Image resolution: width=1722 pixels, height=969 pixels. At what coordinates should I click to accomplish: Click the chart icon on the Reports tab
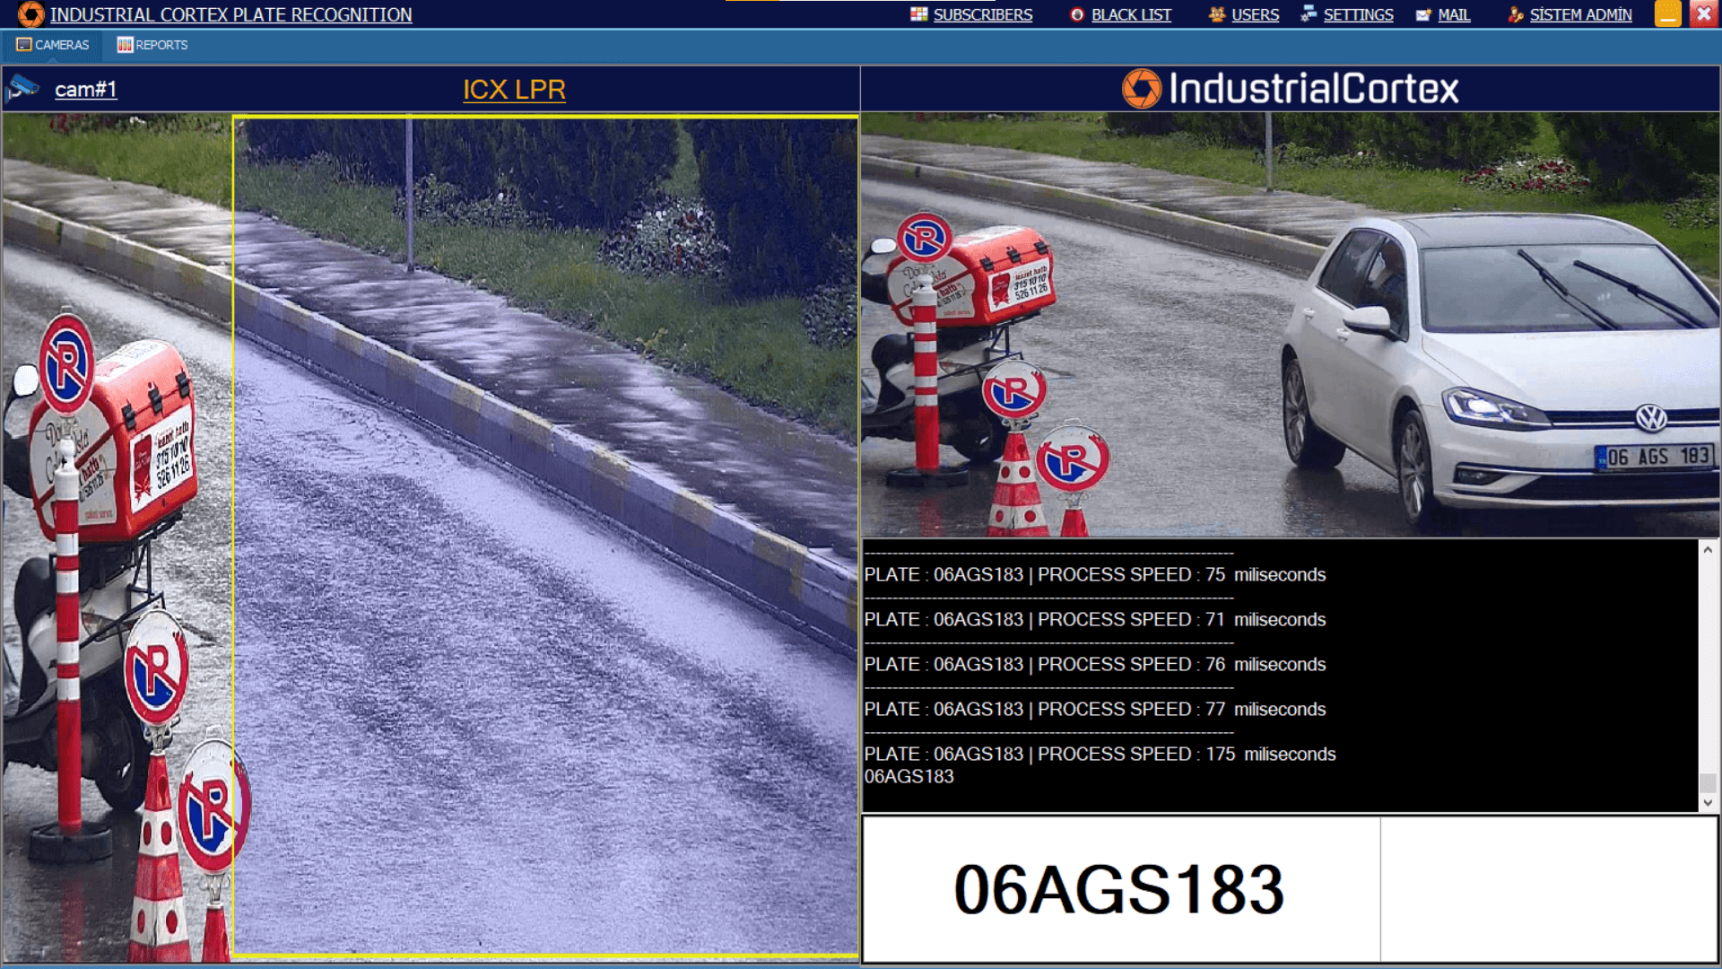[x=124, y=45]
